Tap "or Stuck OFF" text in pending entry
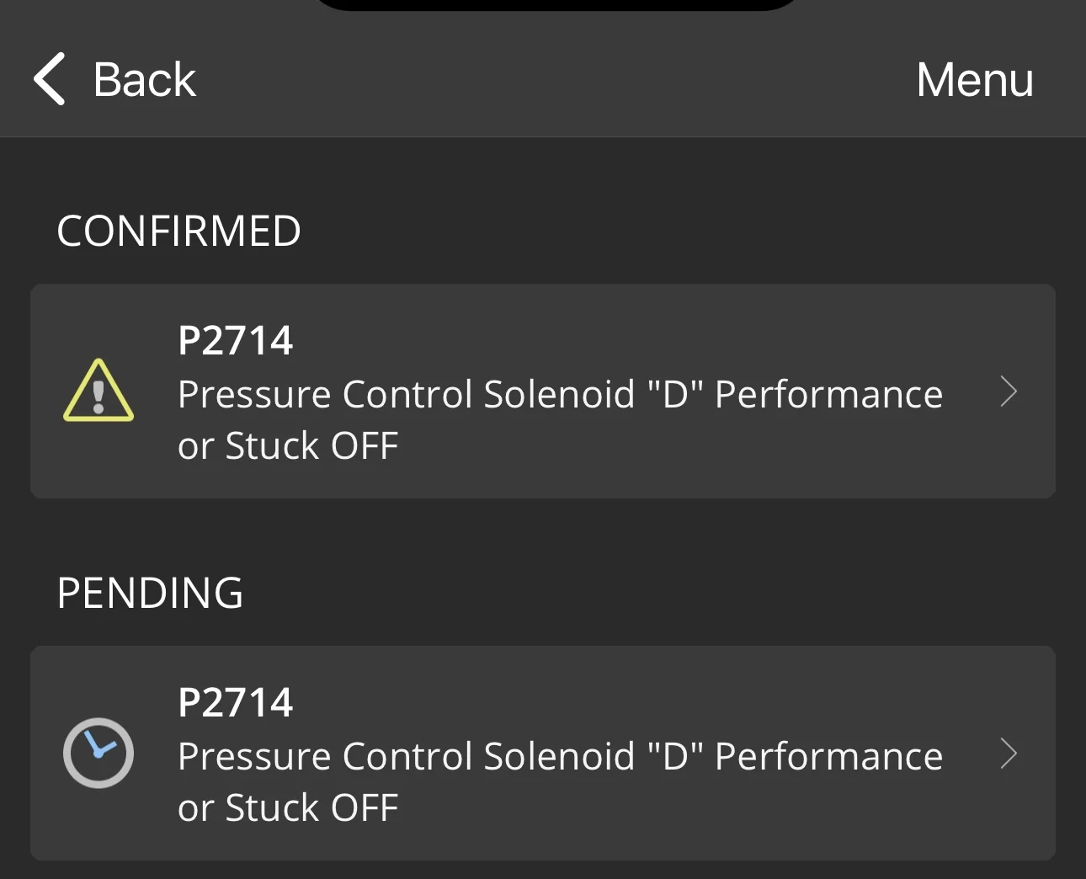 click(x=288, y=808)
